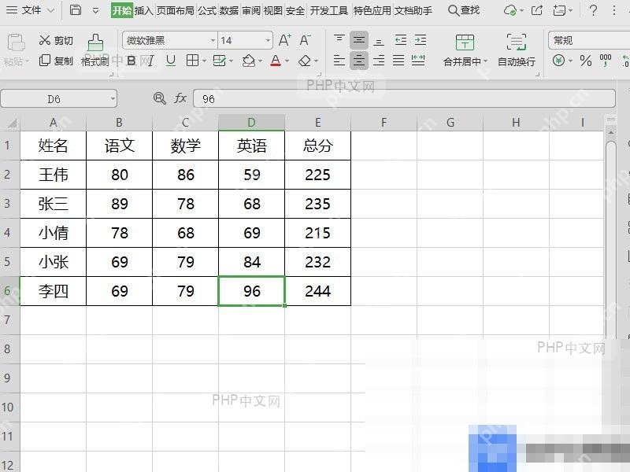Screen dimensions: 630x472
Task: Click the font color A icon
Action: 276,61
